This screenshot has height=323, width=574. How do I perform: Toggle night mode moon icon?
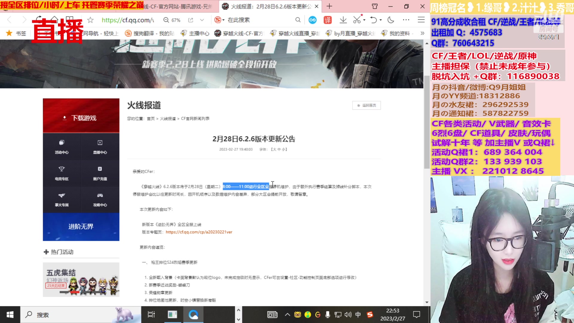[391, 20]
